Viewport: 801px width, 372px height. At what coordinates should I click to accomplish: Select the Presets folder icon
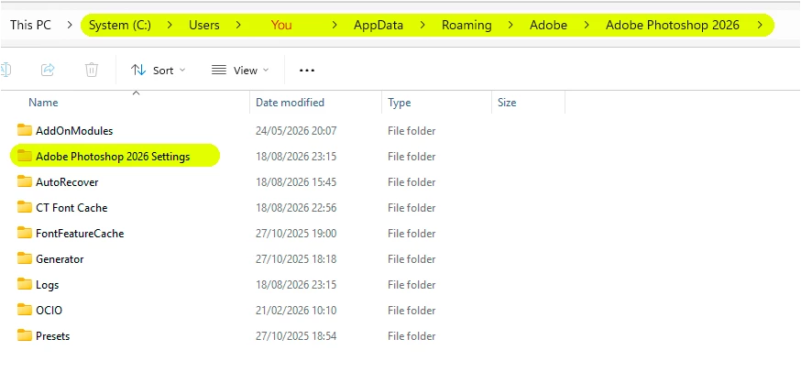tap(25, 335)
